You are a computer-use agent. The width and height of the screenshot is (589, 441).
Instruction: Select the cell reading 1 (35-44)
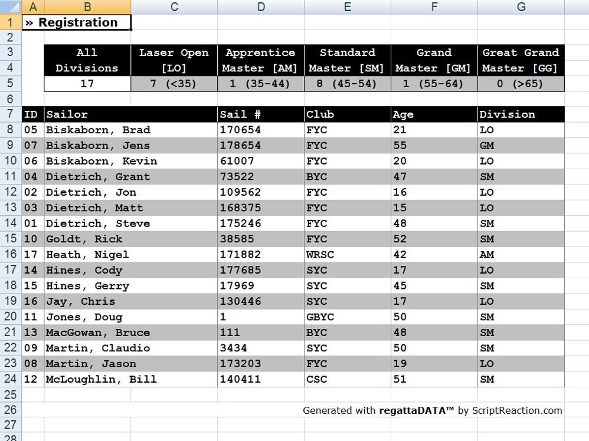point(261,84)
